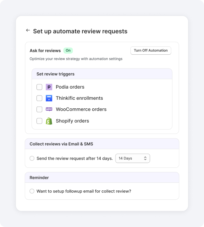204x227 pixels.
Task: Click Turn Off Automation button
Action: pyautogui.click(x=151, y=51)
